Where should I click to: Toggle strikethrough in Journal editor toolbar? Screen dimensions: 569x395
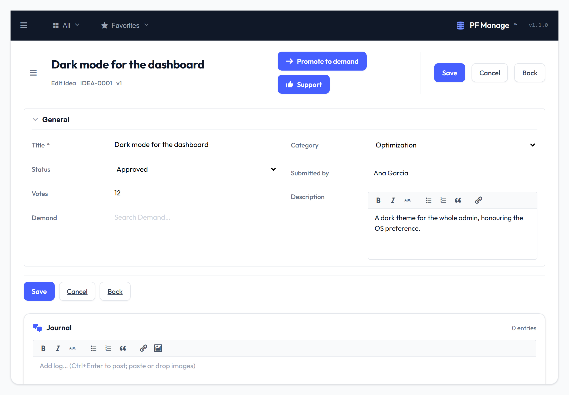point(72,348)
